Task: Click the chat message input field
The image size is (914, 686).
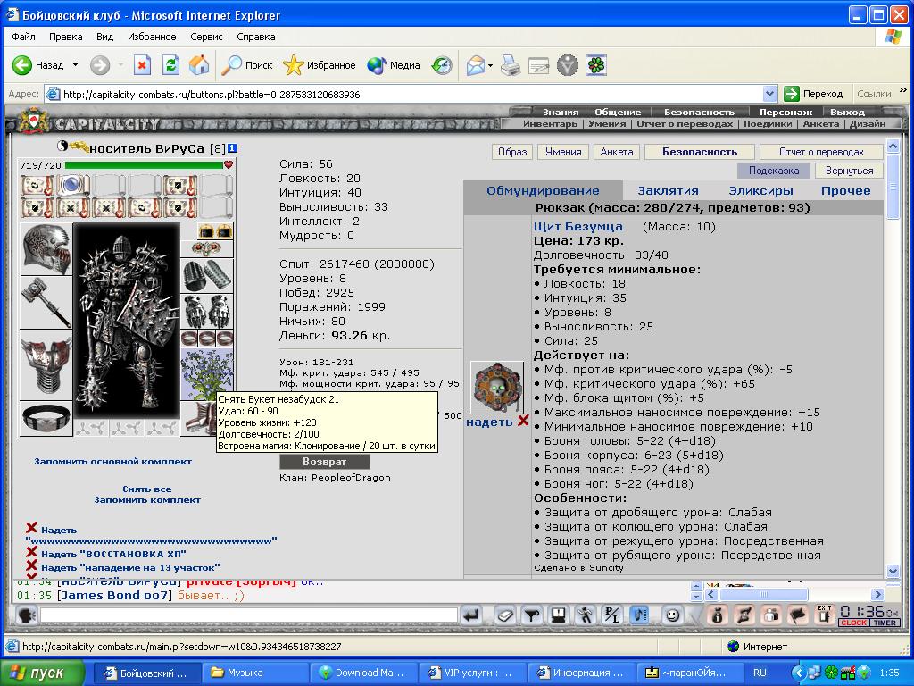Action: 249,615
